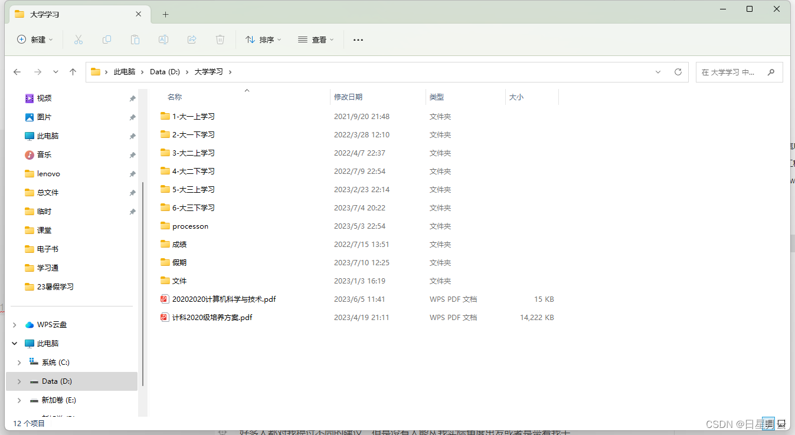The height and width of the screenshot is (435, 795).
Task: Switch to large icons view in status bar
Action: tap(781, 423)
